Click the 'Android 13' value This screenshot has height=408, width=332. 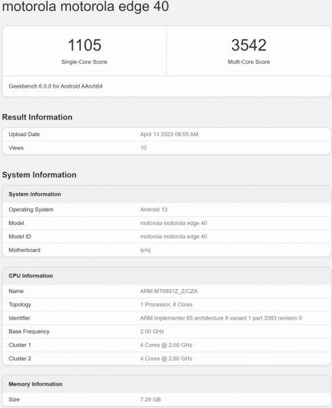154,209
